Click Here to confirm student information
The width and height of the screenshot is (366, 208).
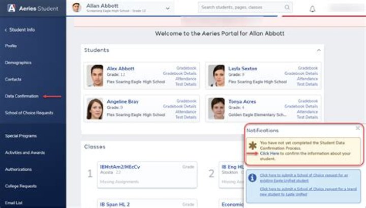[x=269, y=154]
